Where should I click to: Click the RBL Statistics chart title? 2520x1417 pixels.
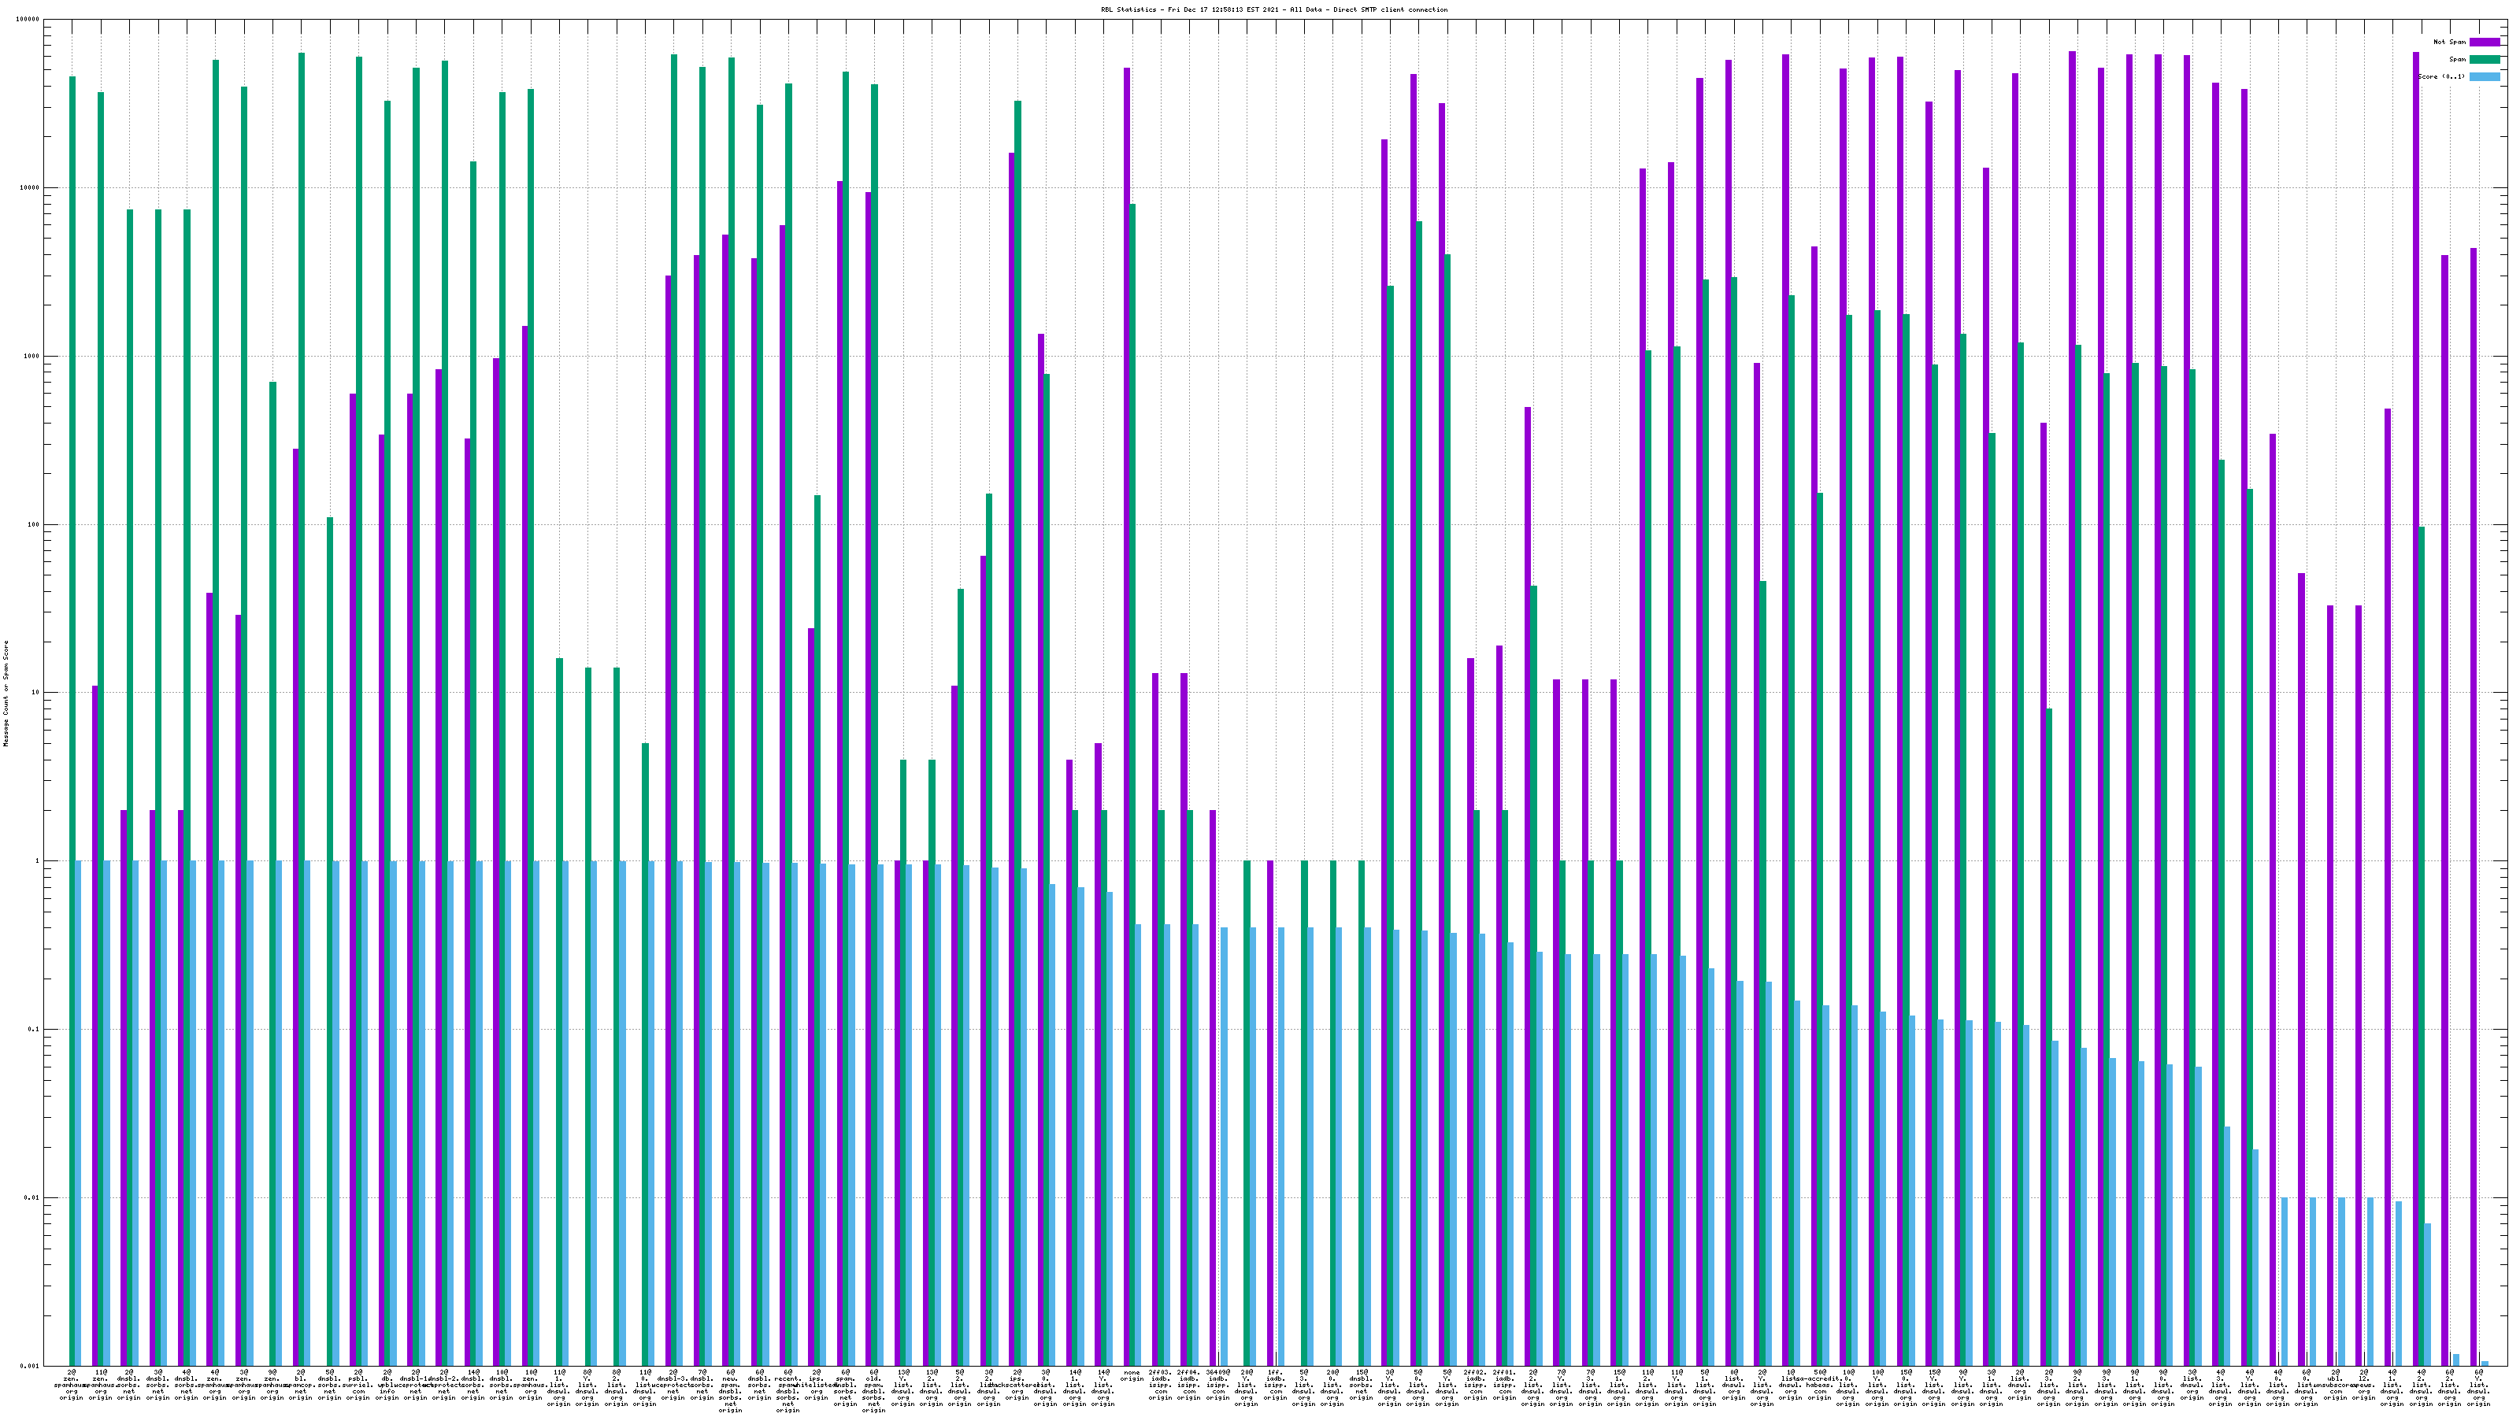tap(1273, 9)
